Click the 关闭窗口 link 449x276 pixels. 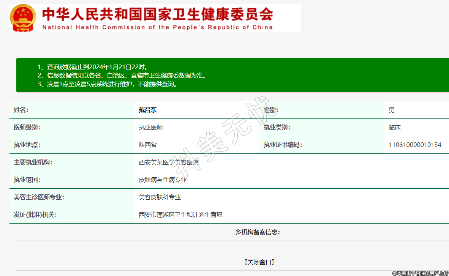tap(259, 262)
